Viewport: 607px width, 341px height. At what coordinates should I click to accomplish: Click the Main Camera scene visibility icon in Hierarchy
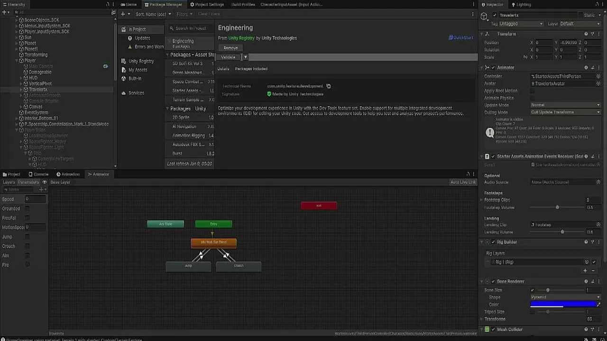(x=105, y=66)
